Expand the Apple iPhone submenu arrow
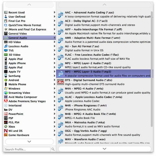This screenshot has height=156, width=156. [55, 63]
